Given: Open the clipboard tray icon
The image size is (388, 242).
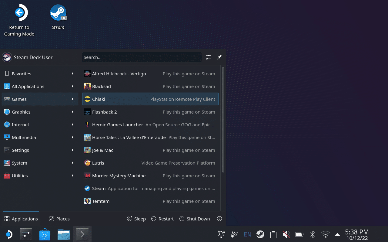Looking at the screenshot, I should pyautogui.click(x=273, y=234).
